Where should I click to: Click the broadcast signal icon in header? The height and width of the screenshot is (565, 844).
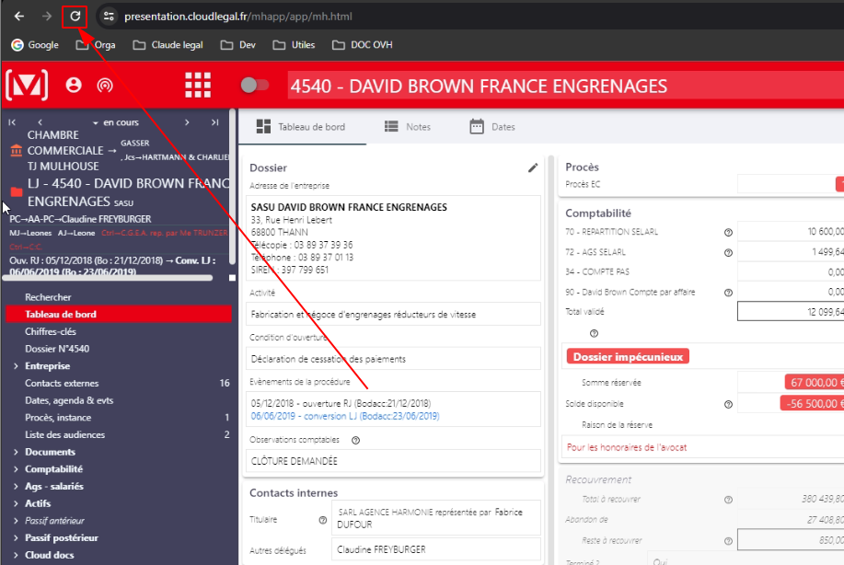105,85
